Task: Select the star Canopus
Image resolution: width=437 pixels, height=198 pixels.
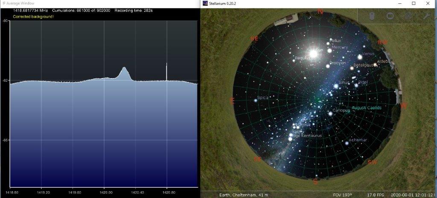Action: tap(330, 113)
